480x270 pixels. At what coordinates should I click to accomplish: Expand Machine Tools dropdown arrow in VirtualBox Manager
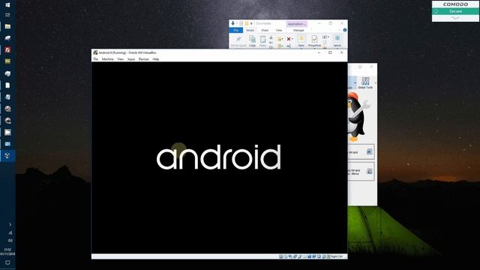click(x=355, y=83)
